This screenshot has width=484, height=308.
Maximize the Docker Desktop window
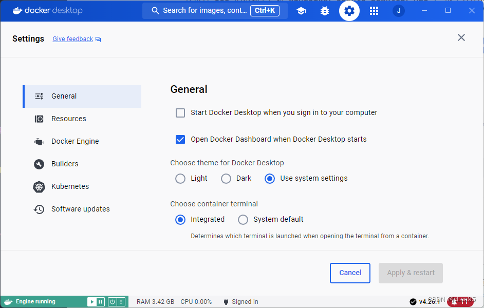click(448, 10)
